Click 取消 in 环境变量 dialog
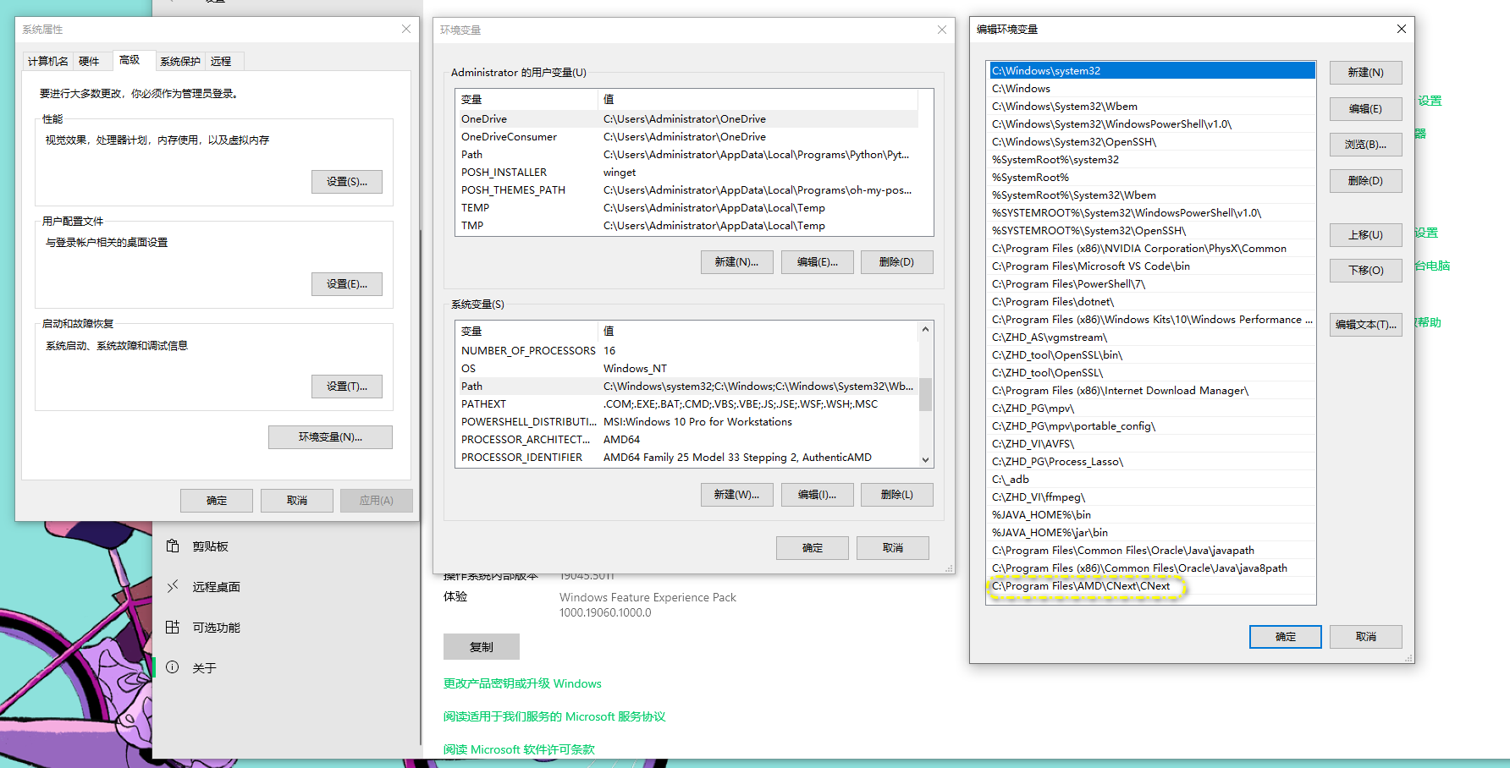 893,548
